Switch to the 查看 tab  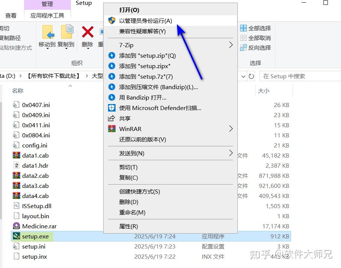point(11,15)
